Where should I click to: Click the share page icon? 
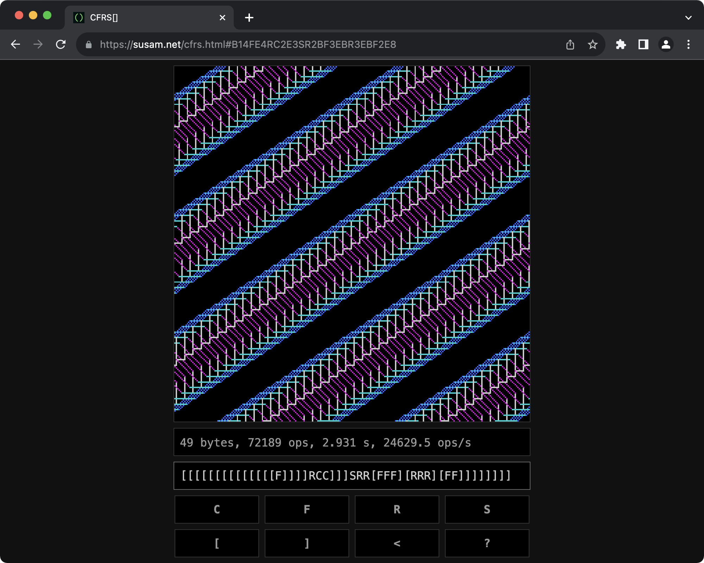(570, 44)
